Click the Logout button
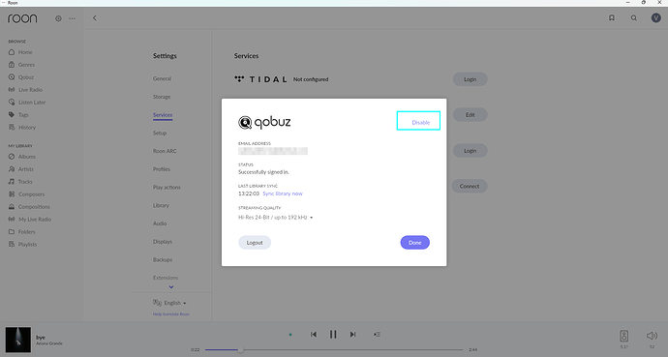 click(x=255, y=243)
